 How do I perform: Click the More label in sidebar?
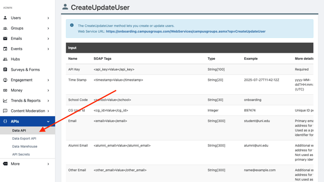click(x=15, y=164)
